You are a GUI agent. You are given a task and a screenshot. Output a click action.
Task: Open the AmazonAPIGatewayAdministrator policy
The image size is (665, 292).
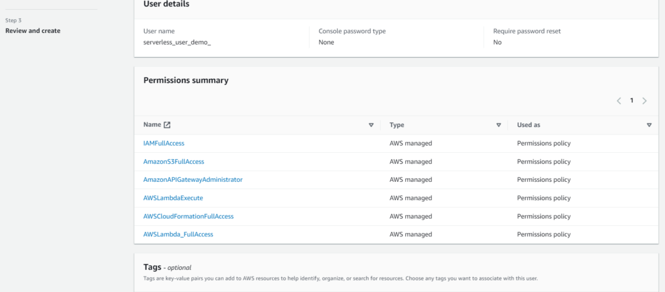[x=193, y=179]
